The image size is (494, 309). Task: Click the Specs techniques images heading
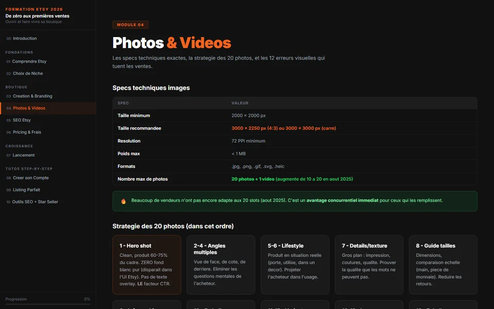(151, 88)
